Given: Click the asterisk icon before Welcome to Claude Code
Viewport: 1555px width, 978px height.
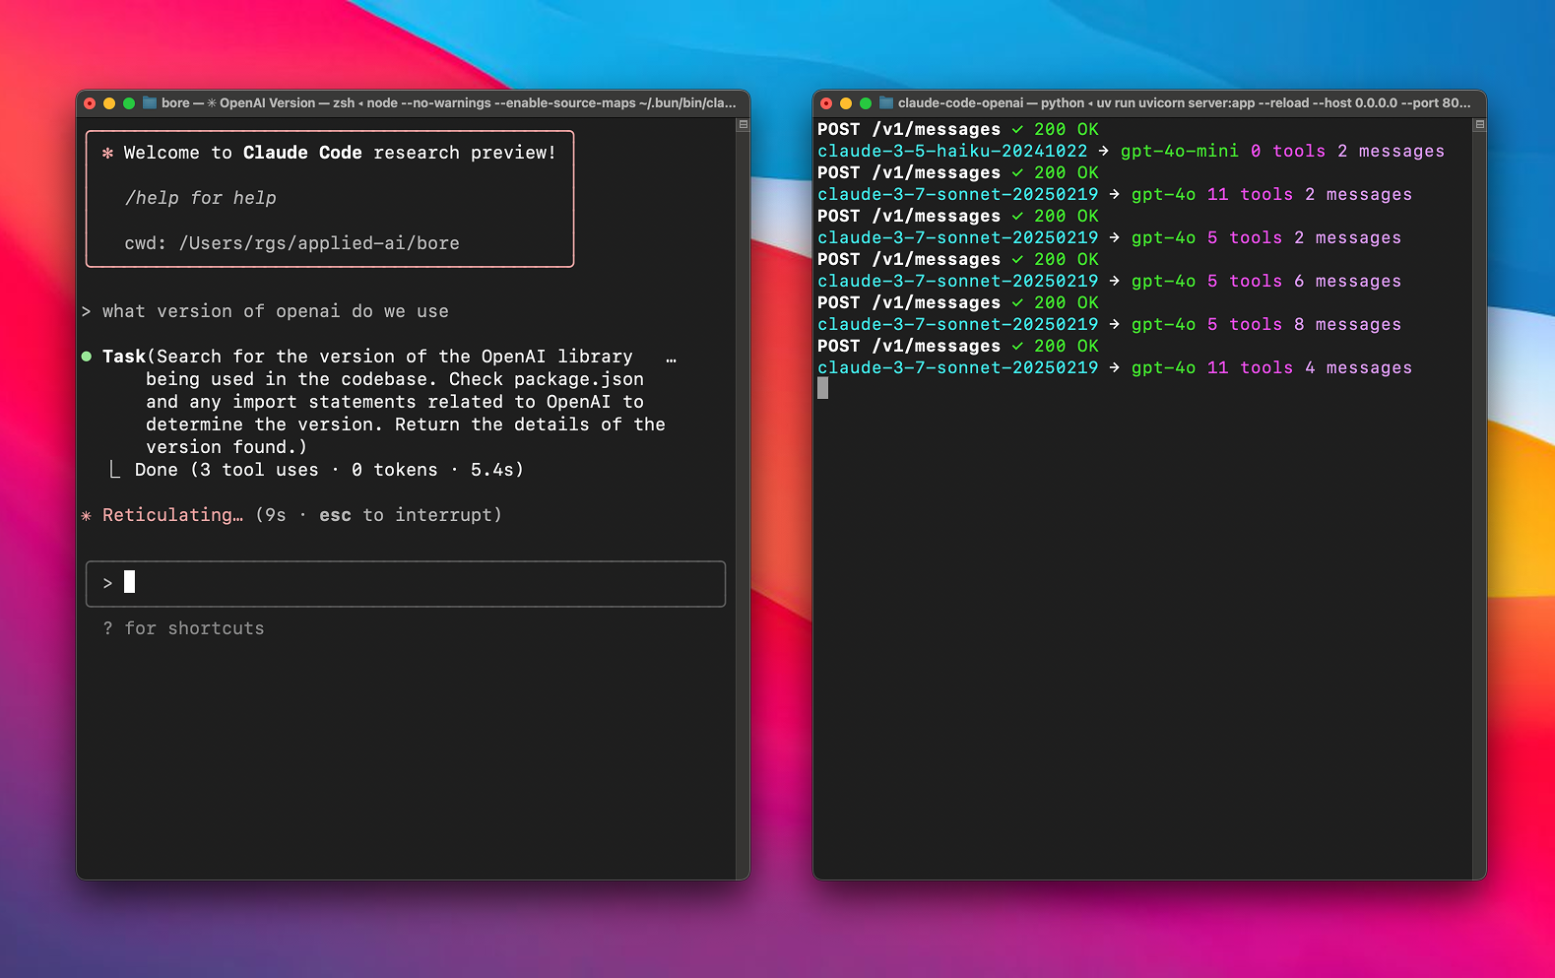Looking at the screenshot, I should [107, 154].
